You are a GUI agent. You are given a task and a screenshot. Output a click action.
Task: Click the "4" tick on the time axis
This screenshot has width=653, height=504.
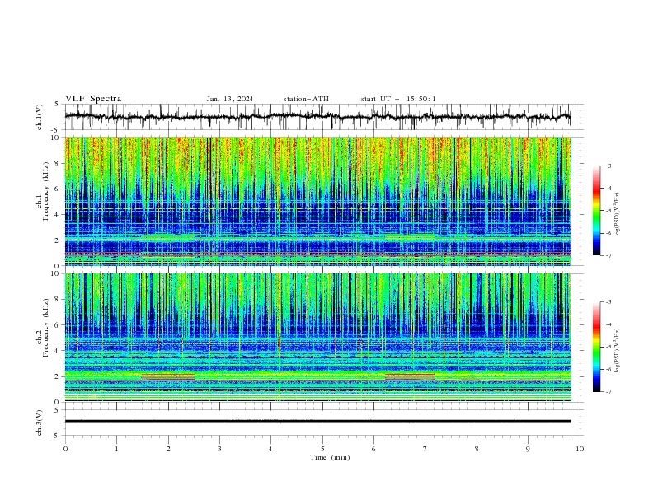270,449
